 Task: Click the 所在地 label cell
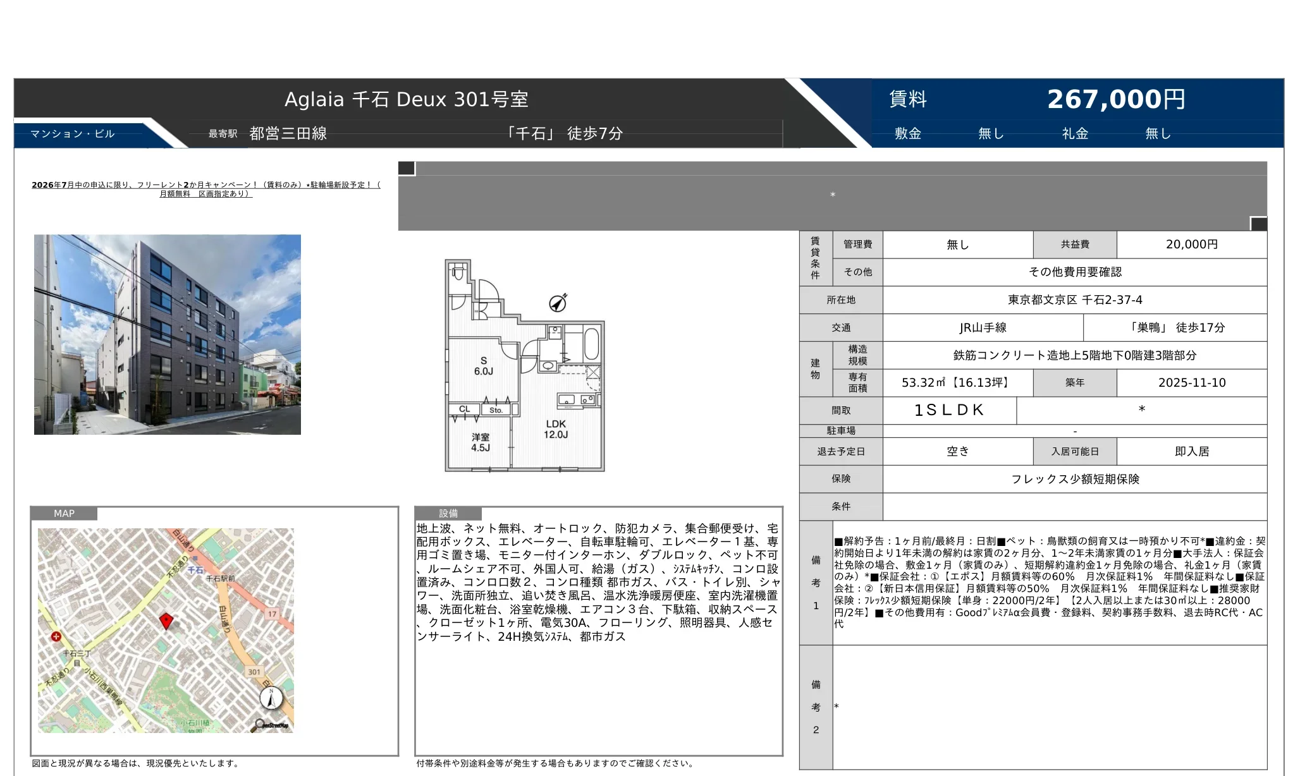click(841, 300)
